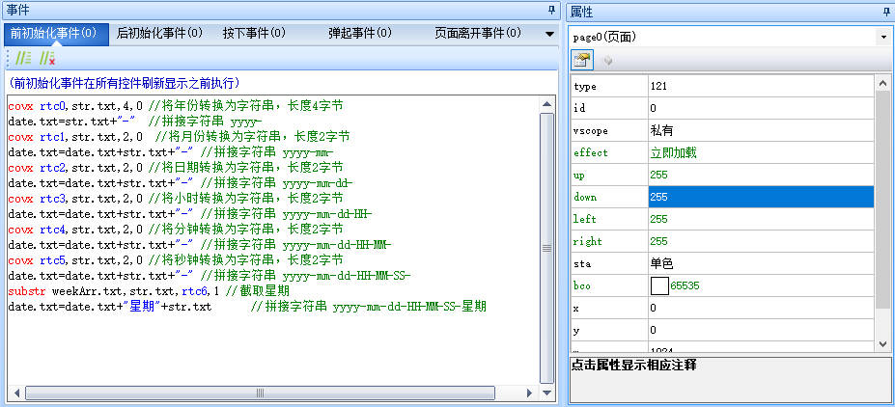895x407 pixels.
Task: Switch to 页面离开事件(0) tab
Action: [477, 33]
